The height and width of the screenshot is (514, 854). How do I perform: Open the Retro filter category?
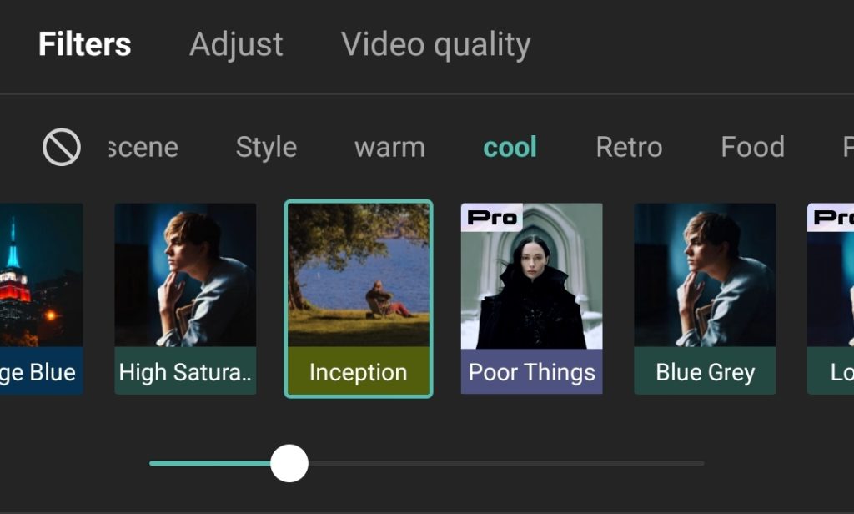629,147
